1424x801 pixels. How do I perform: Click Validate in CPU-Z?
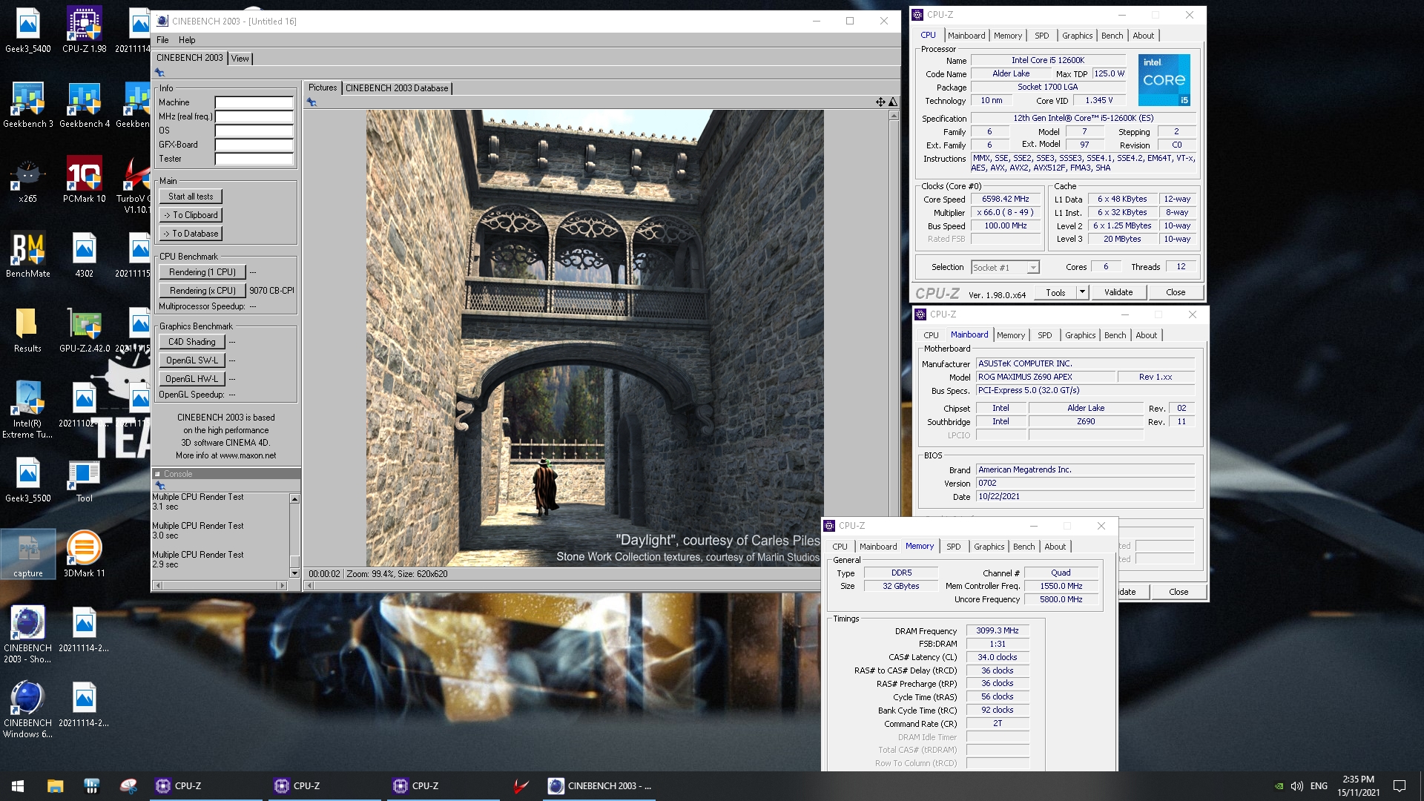[x=1118, y=292]
